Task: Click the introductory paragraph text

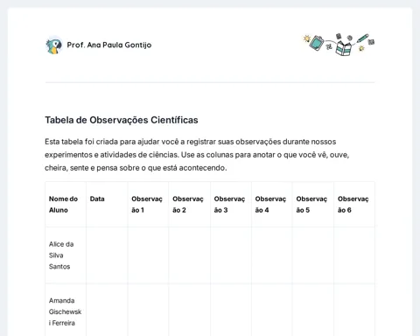Action: click(197, 155)
